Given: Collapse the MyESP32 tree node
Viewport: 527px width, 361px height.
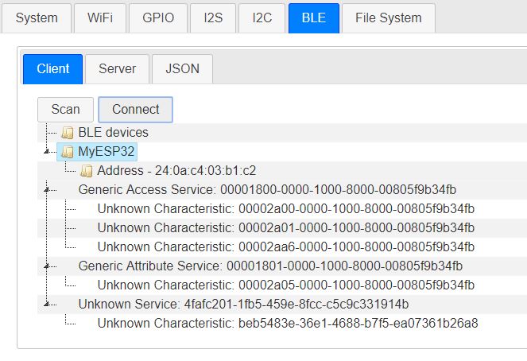Looking at the screenshot, I should point(46,152).
